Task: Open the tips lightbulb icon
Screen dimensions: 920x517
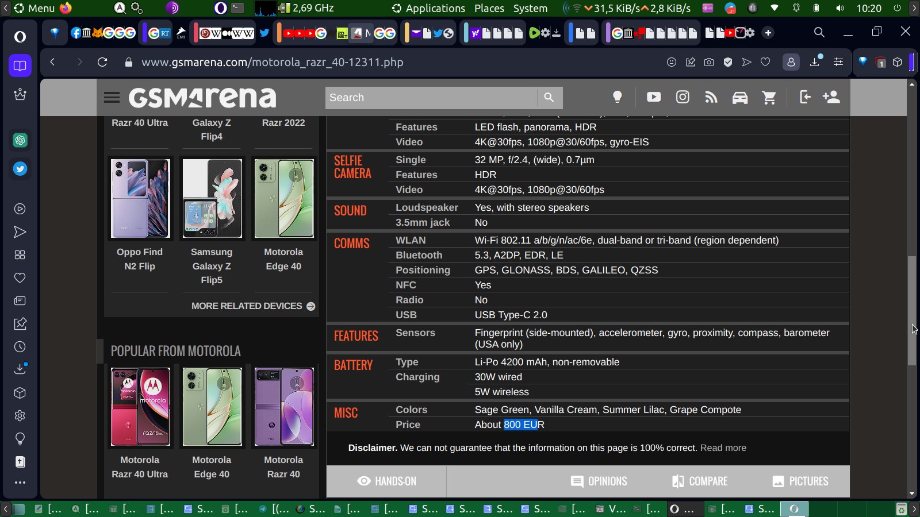Action: pos(617,97)
